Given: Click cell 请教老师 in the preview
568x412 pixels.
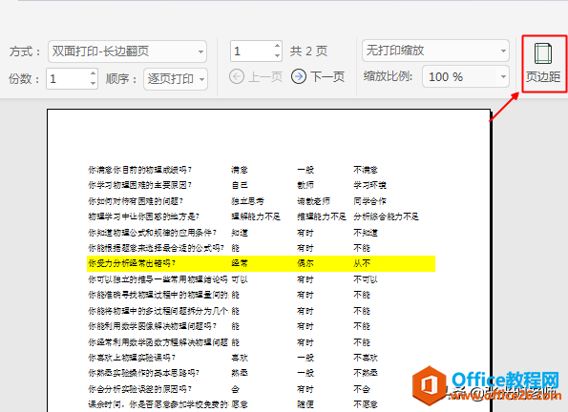Looking at the screenshot, I should click(313, 201).
